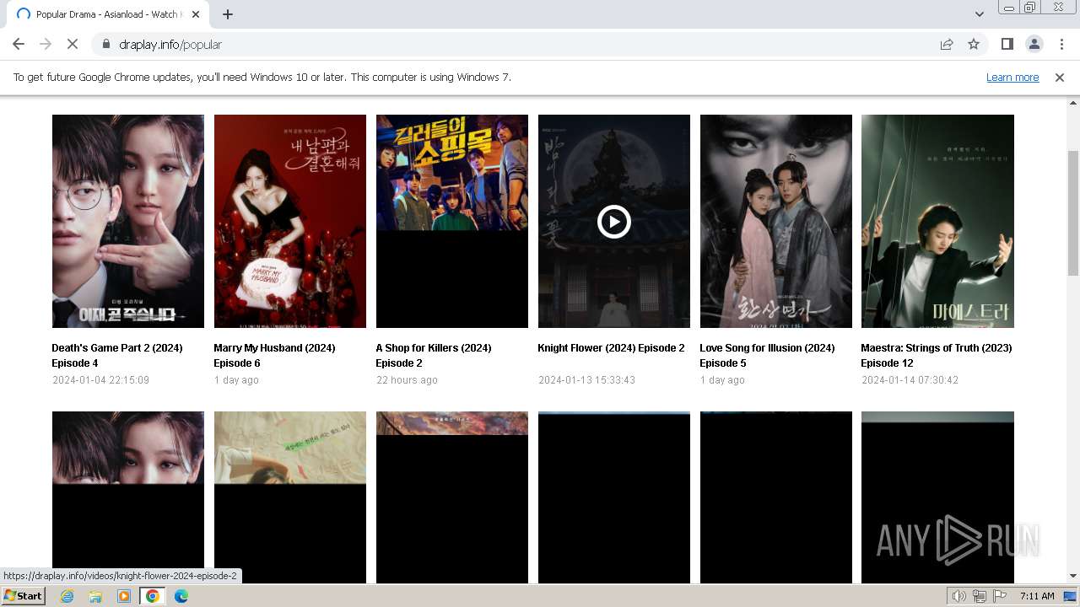This screenshot has height=607, width=1080.
Task: Open the Action Center flag icon
Action: (1000, 596)
